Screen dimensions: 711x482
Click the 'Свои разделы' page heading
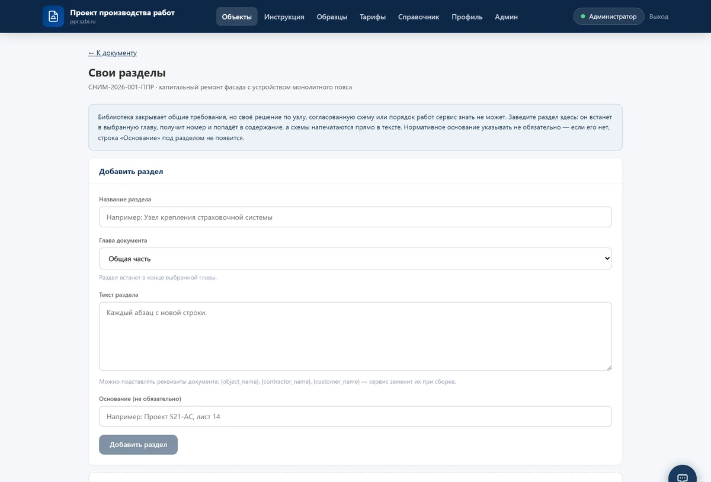pyautogui.click(x=127, y=73)
